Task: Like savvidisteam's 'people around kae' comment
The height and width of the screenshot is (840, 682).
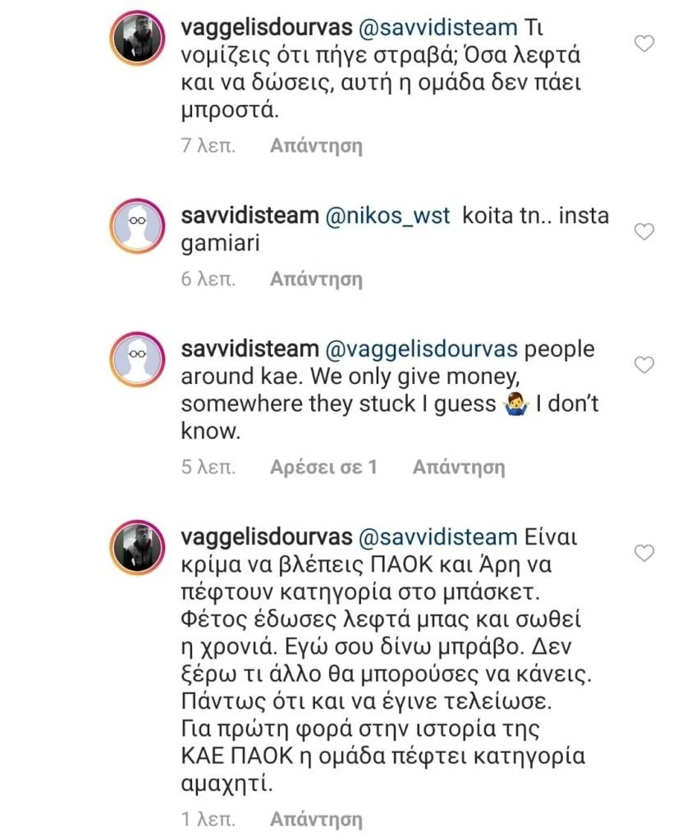Action: (x=643, y=366)
